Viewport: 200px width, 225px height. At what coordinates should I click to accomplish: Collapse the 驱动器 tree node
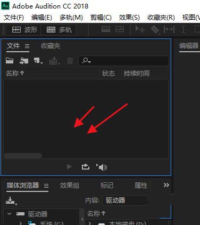(x=10, y=214)
